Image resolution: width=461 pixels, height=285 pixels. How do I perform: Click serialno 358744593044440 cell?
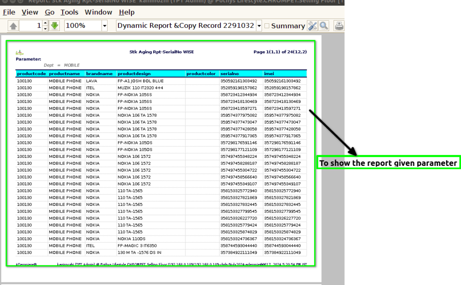239,246
